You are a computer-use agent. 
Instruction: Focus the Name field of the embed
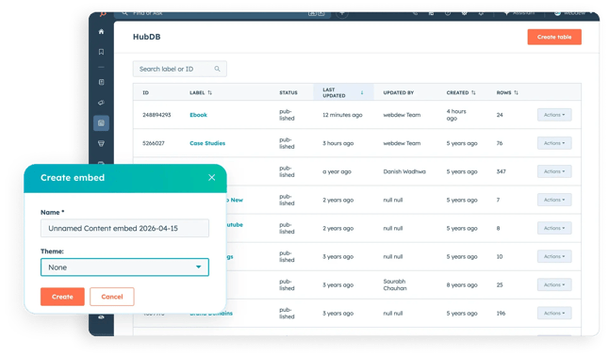coord(124,228)
